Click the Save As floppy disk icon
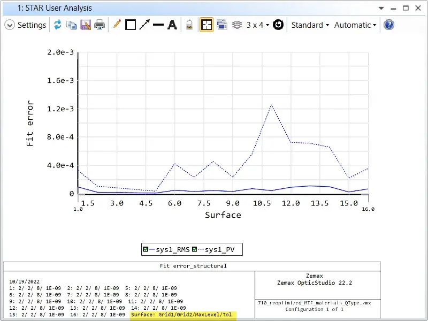This screenshot has height=321, width=428. tap(86, 25)
